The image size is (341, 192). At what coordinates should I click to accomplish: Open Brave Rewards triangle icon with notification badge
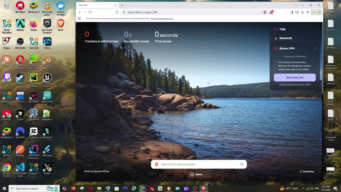click(271, 12)
